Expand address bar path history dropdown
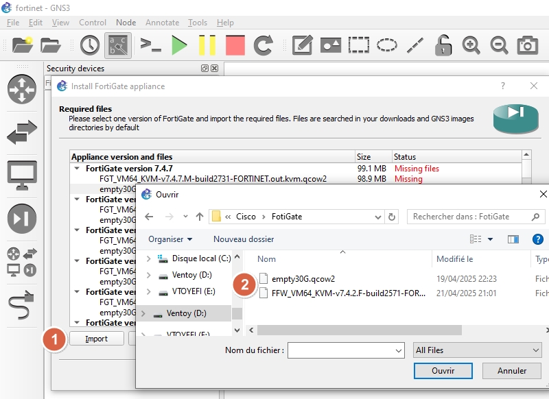The height and width of the screenshot is (399, 549). (x=378, y=217)
